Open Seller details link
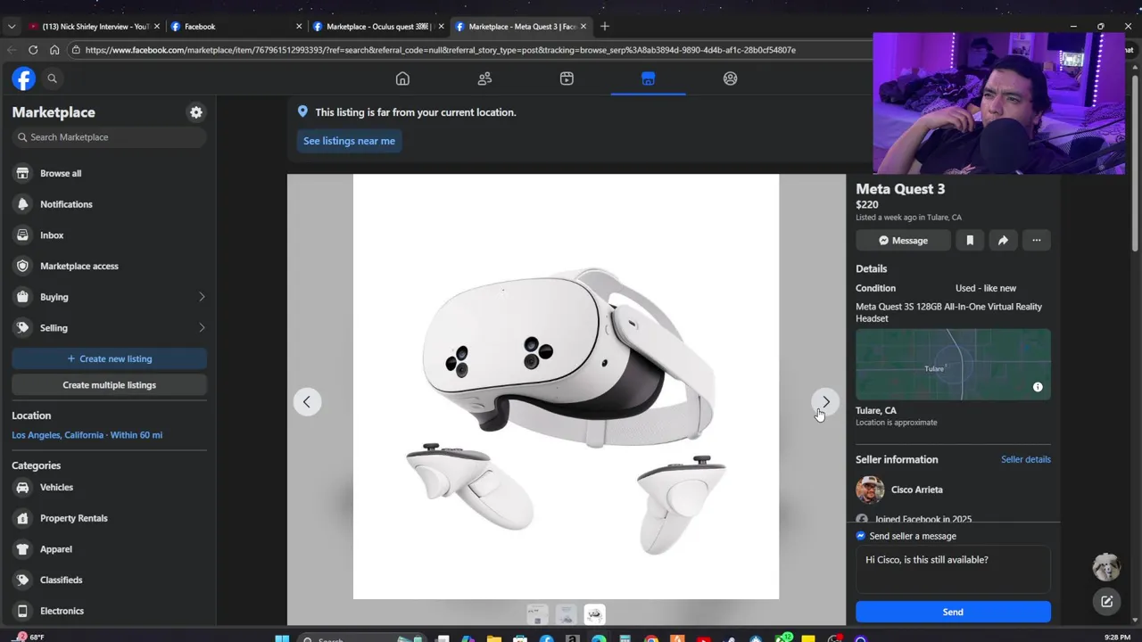Image resolution: width=1142 pixels, height=642 pixels. [1025, 459]
